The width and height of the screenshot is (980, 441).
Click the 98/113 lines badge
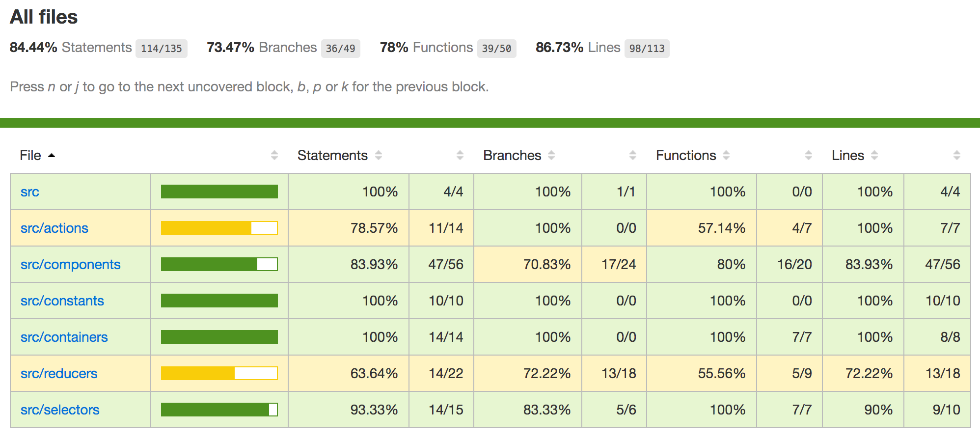point(647,48)
